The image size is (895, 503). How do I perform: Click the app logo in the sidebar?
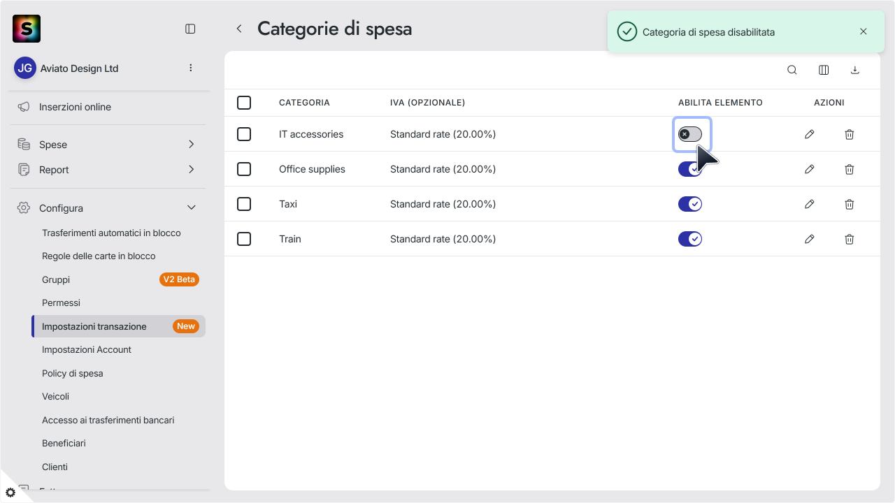(27, 29)
